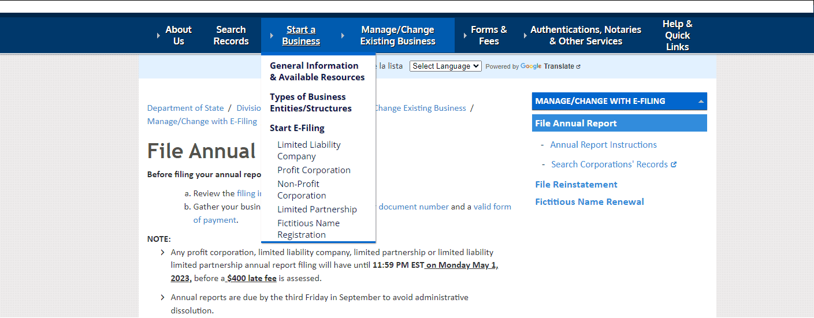Click the Google Translate logo

coord(531,66)
